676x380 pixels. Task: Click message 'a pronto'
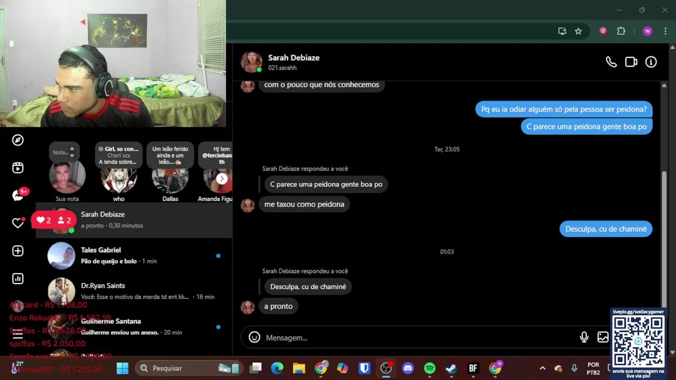[278, 306]
